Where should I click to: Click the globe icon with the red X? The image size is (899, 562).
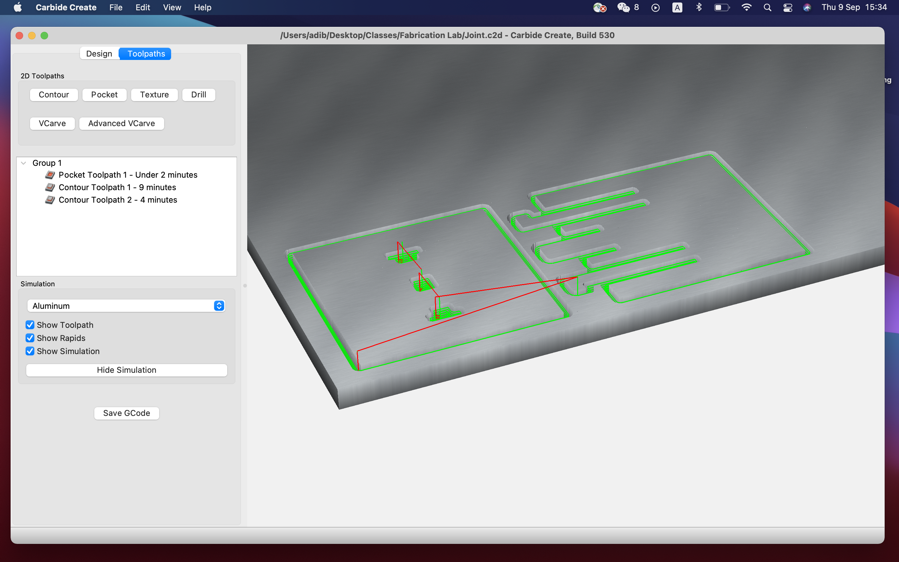(x=600, y=7)
